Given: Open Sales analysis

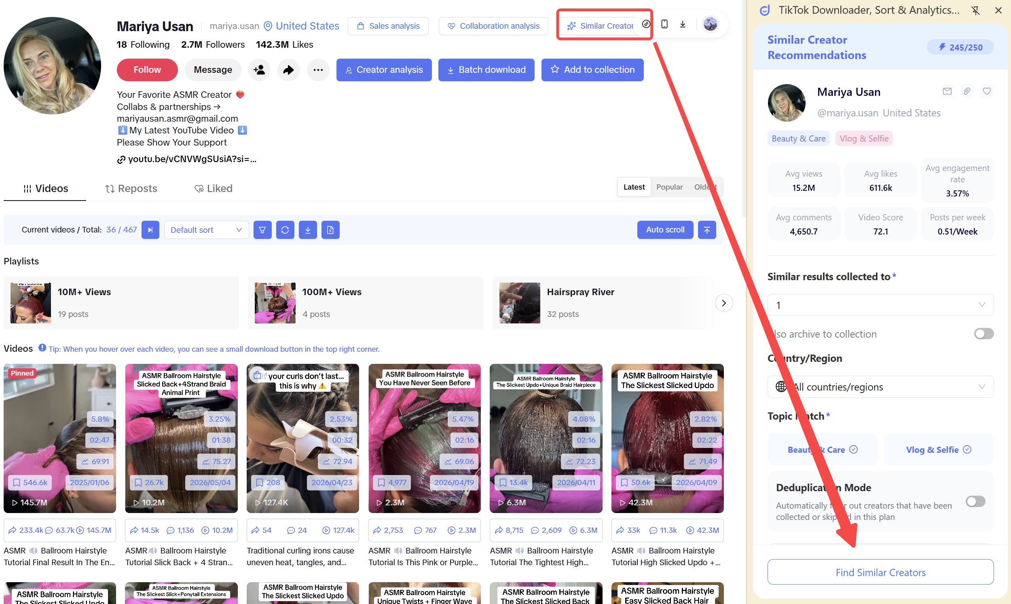Looking at the screenshot, I should [x=388, y=26].
